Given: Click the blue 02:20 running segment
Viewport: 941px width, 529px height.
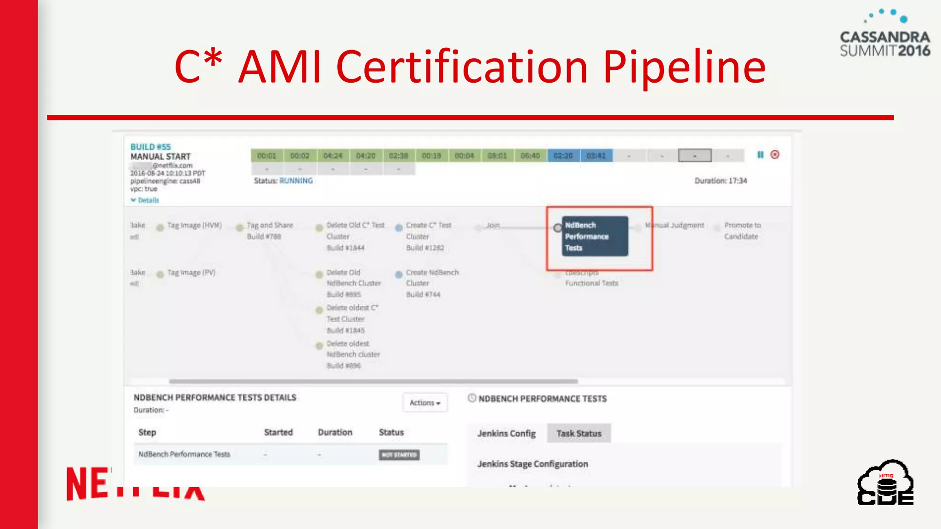Looking at the screenshot, I should [x=563, y=156].
